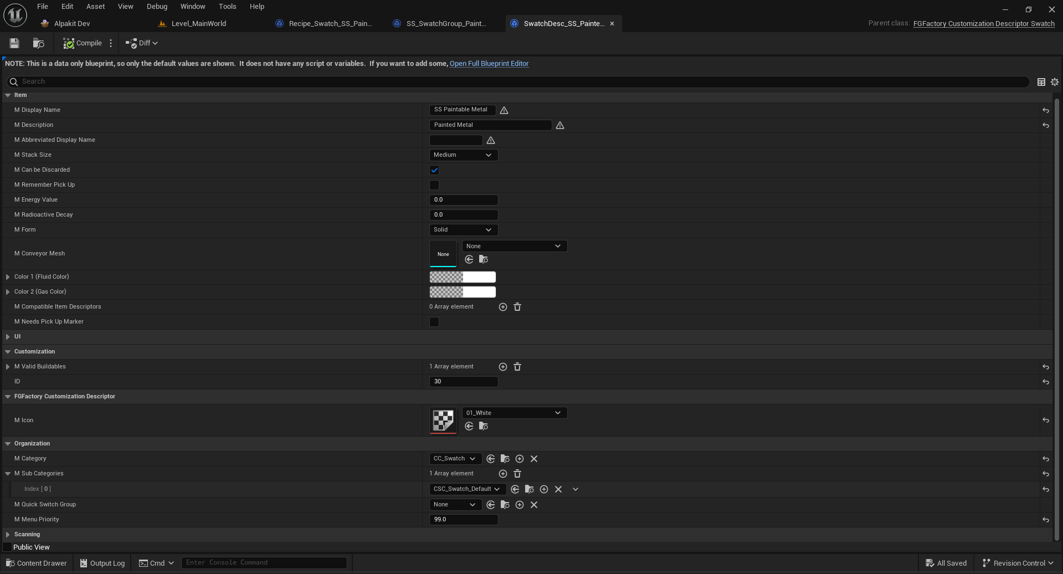The height and width of the screenshot is (574, 1063).
Task: Open parent class FGFactory Customization Descriptor Swatch
Action: (984, 24)
